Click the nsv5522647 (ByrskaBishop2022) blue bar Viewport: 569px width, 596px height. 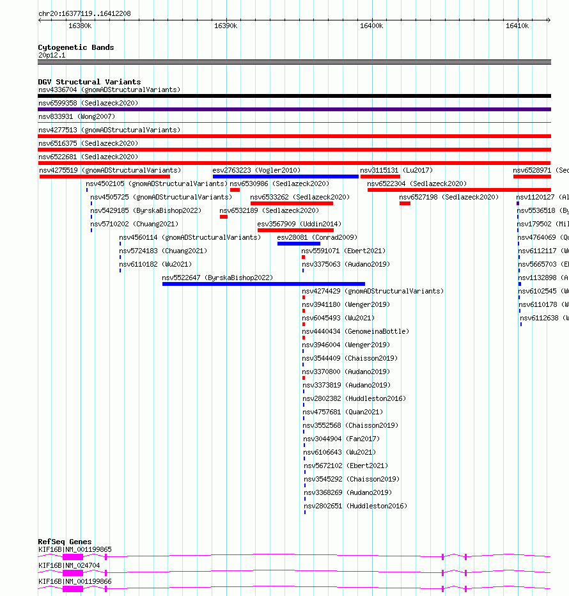(x=263, y=284)
